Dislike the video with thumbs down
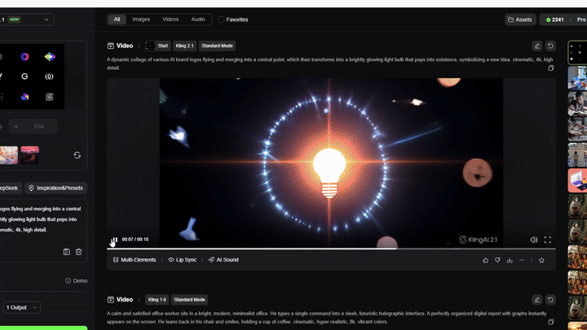The image size is (587, 330). [x=497, y=260]
